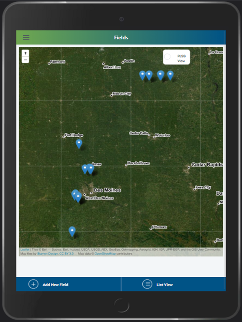
Task: Toggle the PLSS View radio button
Action: (167, 57)
